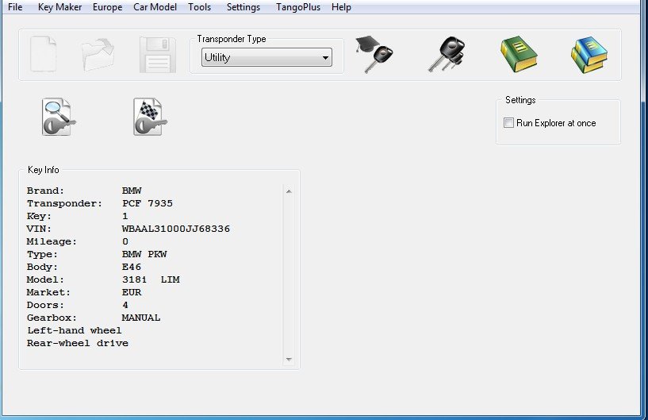The width and height of the screenshot is (648, 420).
Task: Open the Key Maker menu
Action: tap(60, 7)
